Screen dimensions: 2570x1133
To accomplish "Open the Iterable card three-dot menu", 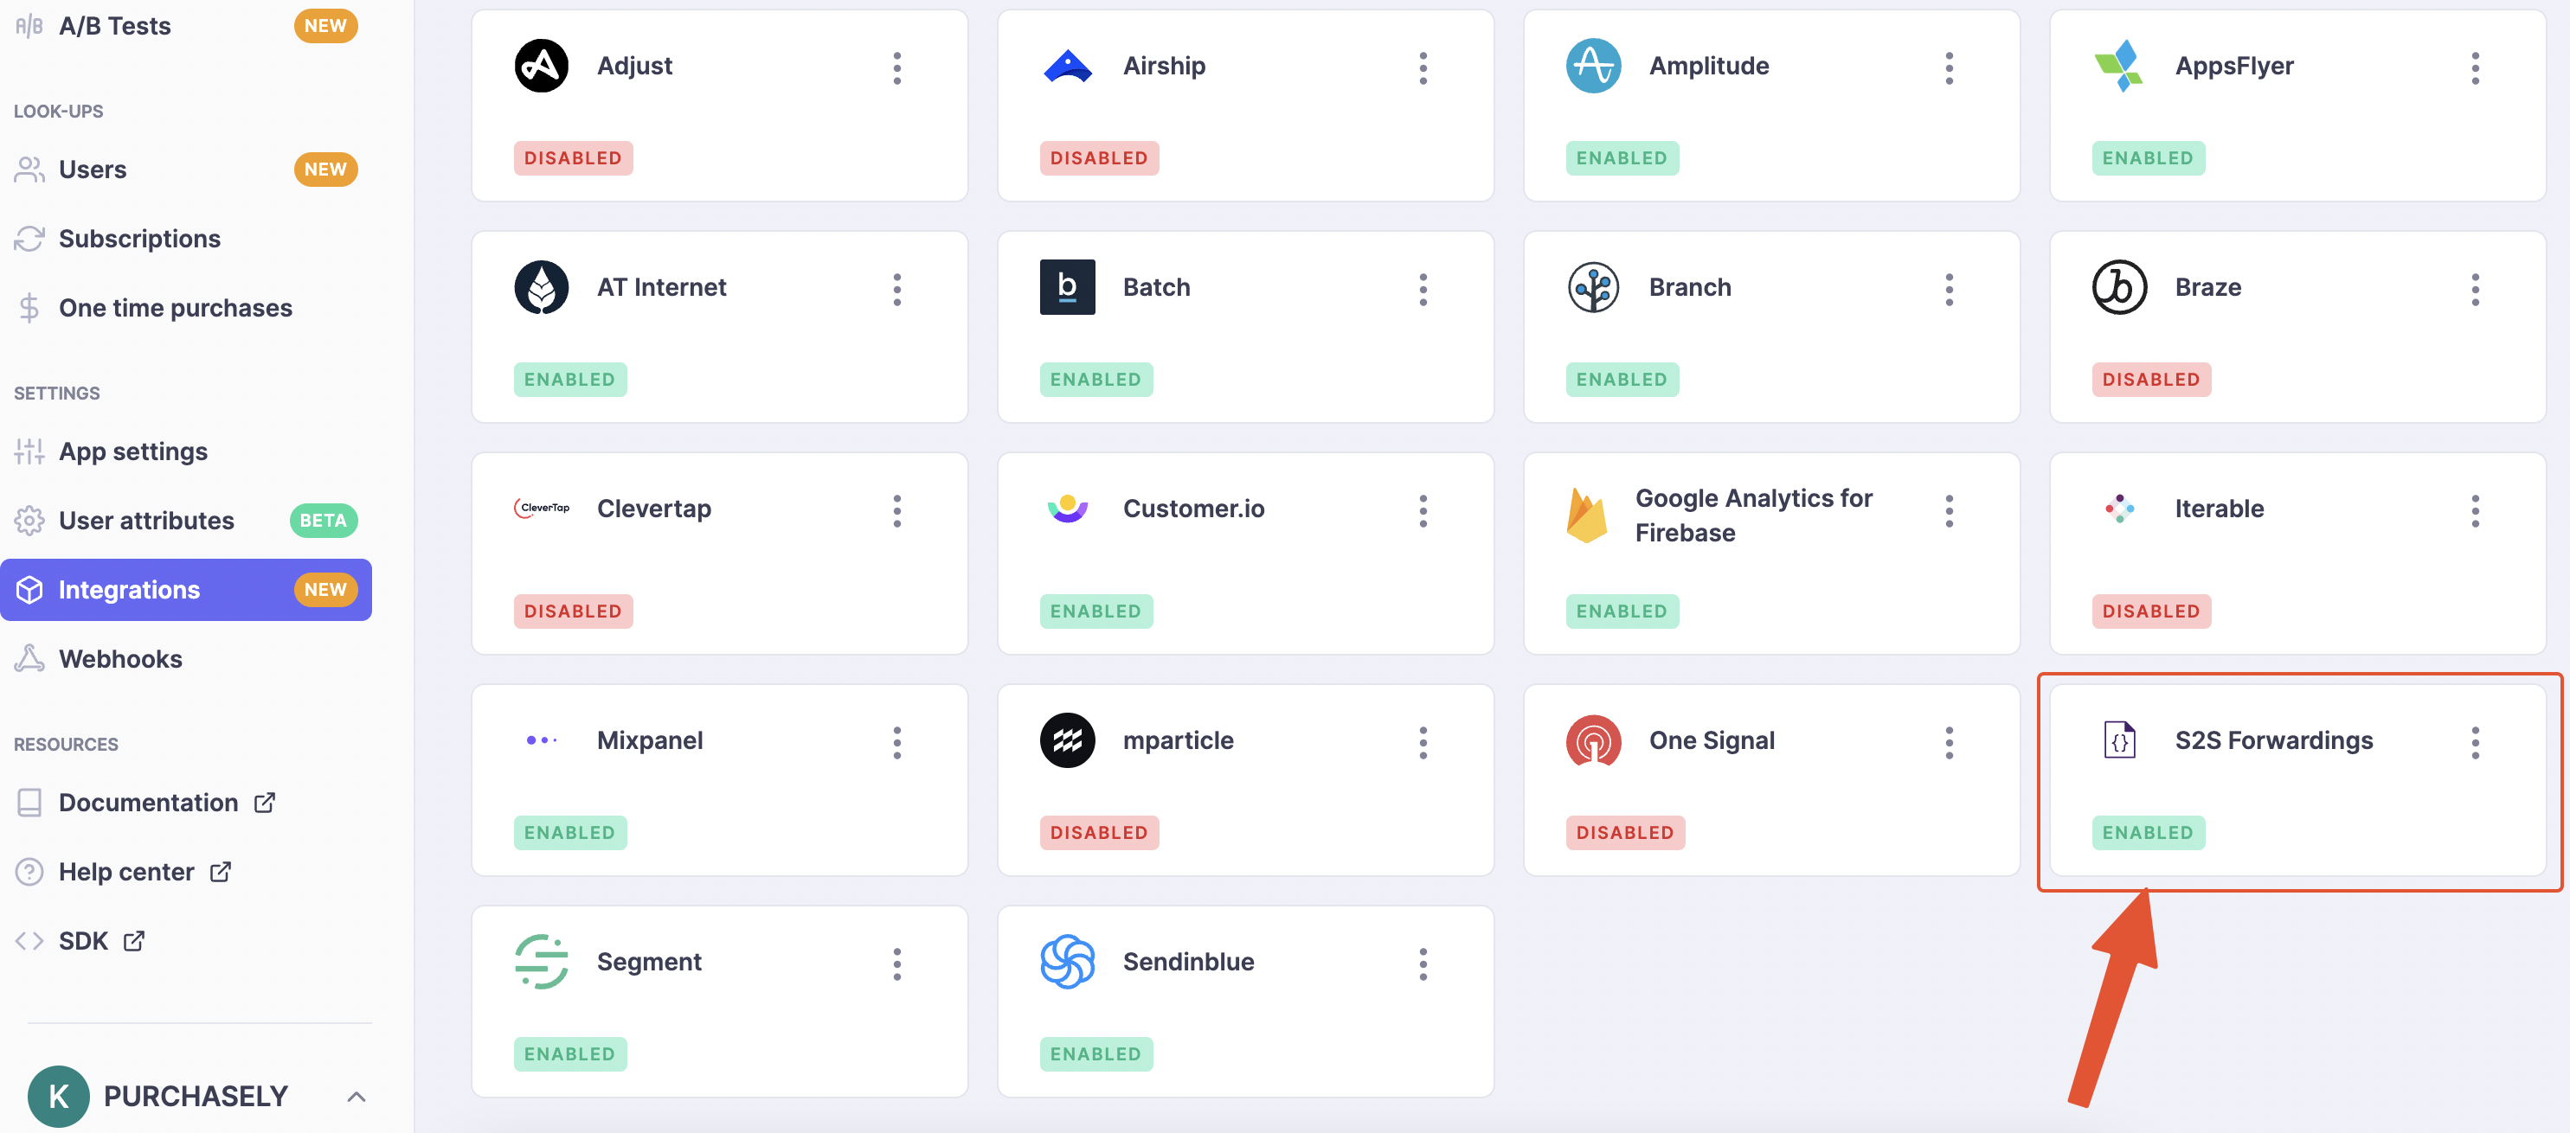I will pos(2473,510).
